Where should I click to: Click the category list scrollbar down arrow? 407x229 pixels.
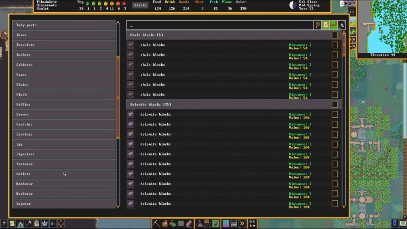click(118, 207)
